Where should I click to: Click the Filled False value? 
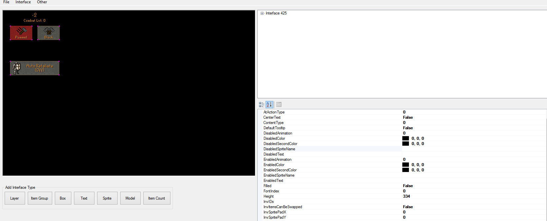point(408,186)
